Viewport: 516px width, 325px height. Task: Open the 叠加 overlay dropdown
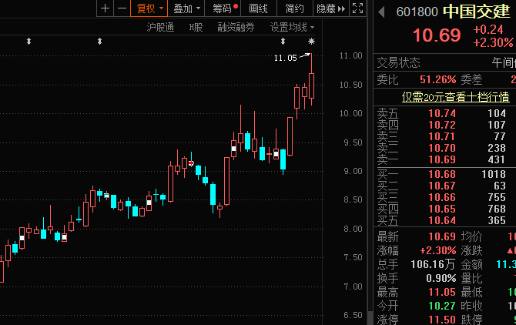(186, 8)
